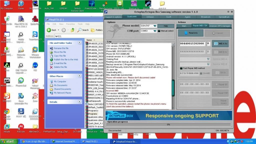Screen dimensions: 256x144
Task: Switch to Infineon tab
Action: [150, 17]
